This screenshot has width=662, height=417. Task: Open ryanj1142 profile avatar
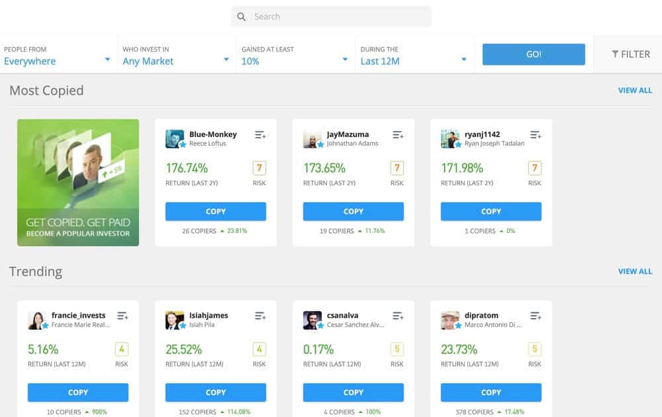pyautogui.click(x=450, y=139)
